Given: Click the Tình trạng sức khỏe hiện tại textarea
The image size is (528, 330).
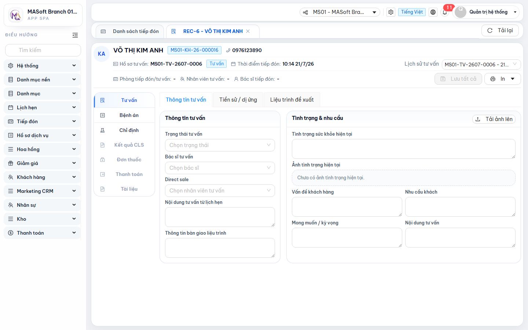Looking at the screenshot, I should click(x=404, y=149).
